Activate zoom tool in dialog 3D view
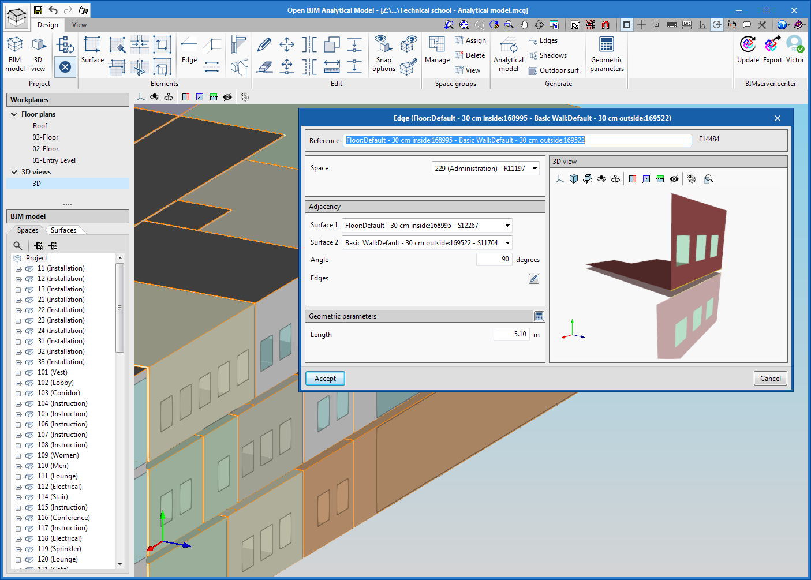The width and height of the screenshot is (811, 580). pyautogui.click(x=708, y=179)
